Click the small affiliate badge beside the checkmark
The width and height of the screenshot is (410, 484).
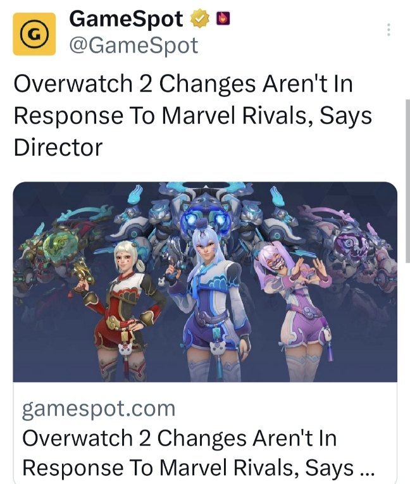click(x=223, y=18)
